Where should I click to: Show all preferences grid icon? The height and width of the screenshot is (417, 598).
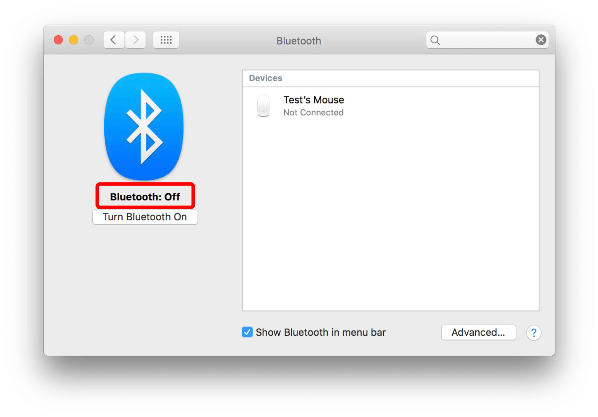tap(166, 40)
